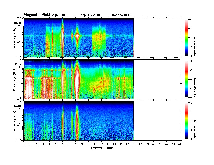This screenshot has width=214, height=165.
Task: Click the "-6" value on the dH/dt color bar
Action: (191, 56)
